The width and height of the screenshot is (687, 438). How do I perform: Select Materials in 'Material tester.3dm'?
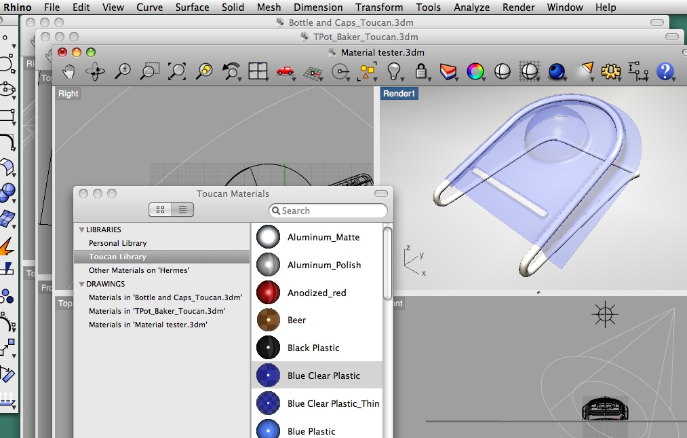coord(148,325)
